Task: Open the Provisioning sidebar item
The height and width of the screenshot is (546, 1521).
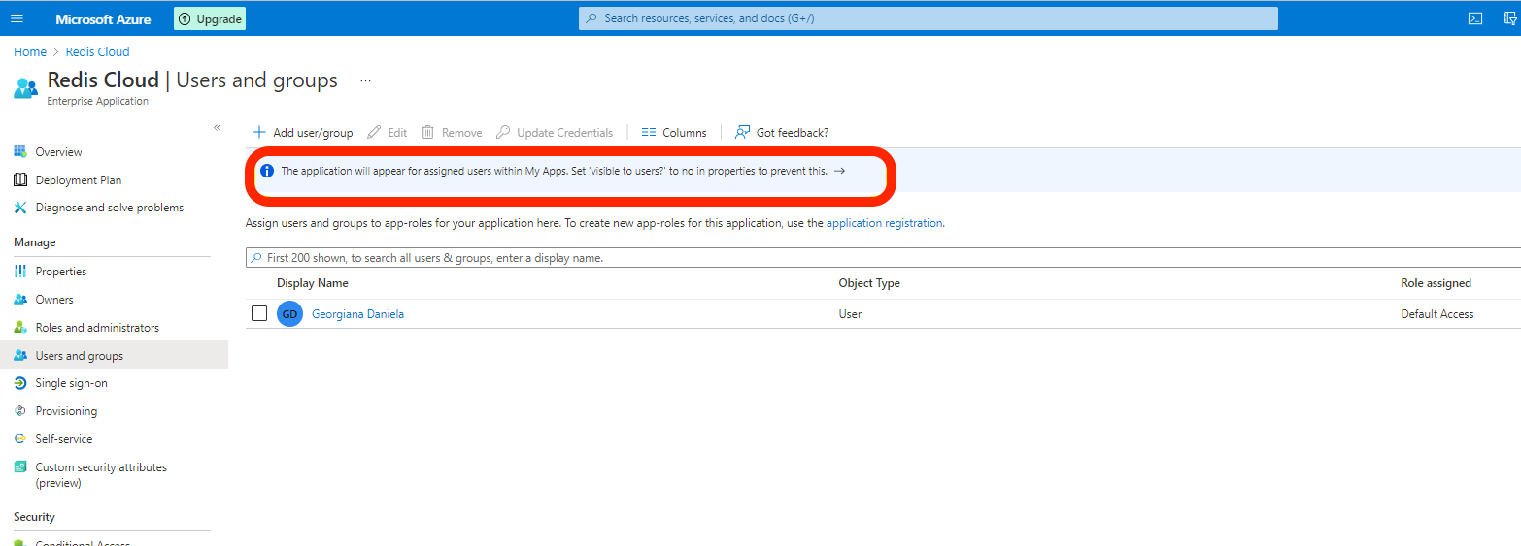Action: click(66, 411)
